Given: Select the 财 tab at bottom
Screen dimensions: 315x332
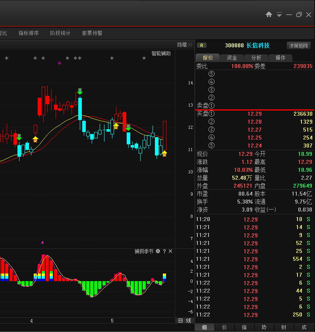Looking at the screenshot, I should (284, 327).
